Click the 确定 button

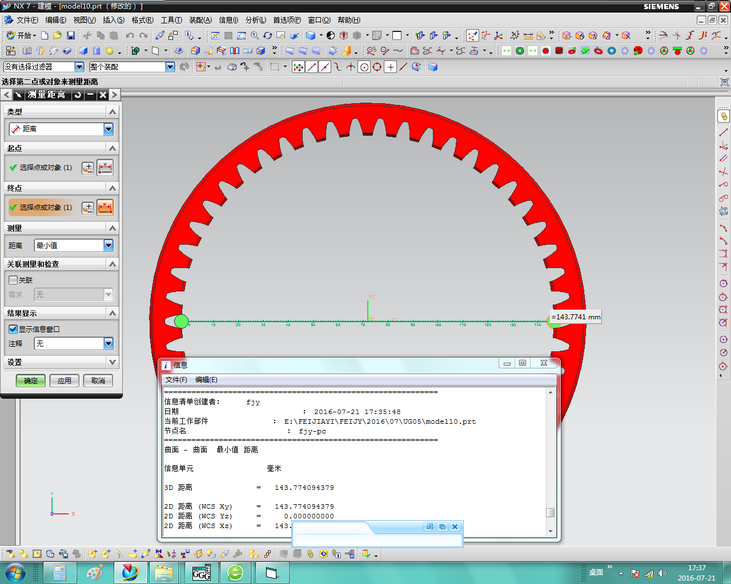click(x=31, y=380)
